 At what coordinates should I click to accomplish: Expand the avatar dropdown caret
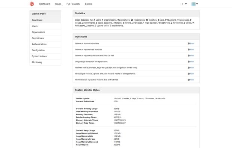point(197,4)
